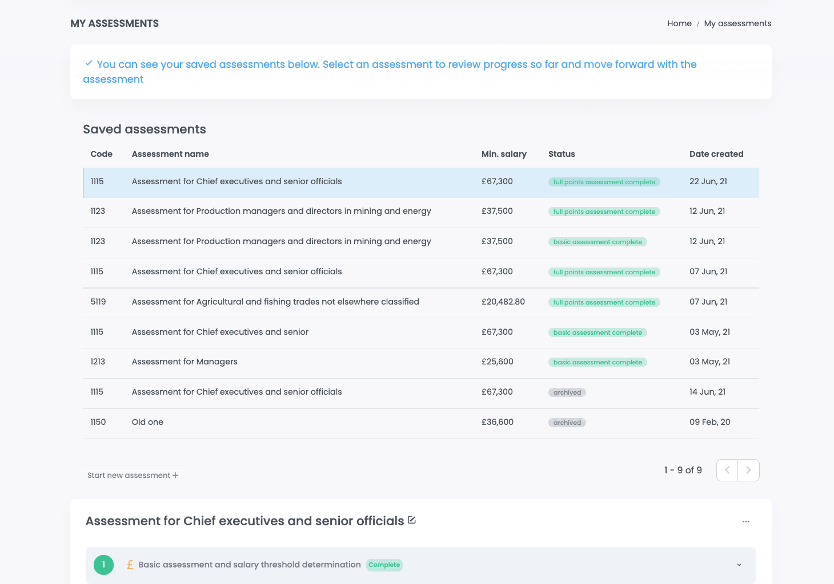This screenshot has height=584, width=834.
Task: Go to the next page of assessments
Action: [x=748, y=470]
